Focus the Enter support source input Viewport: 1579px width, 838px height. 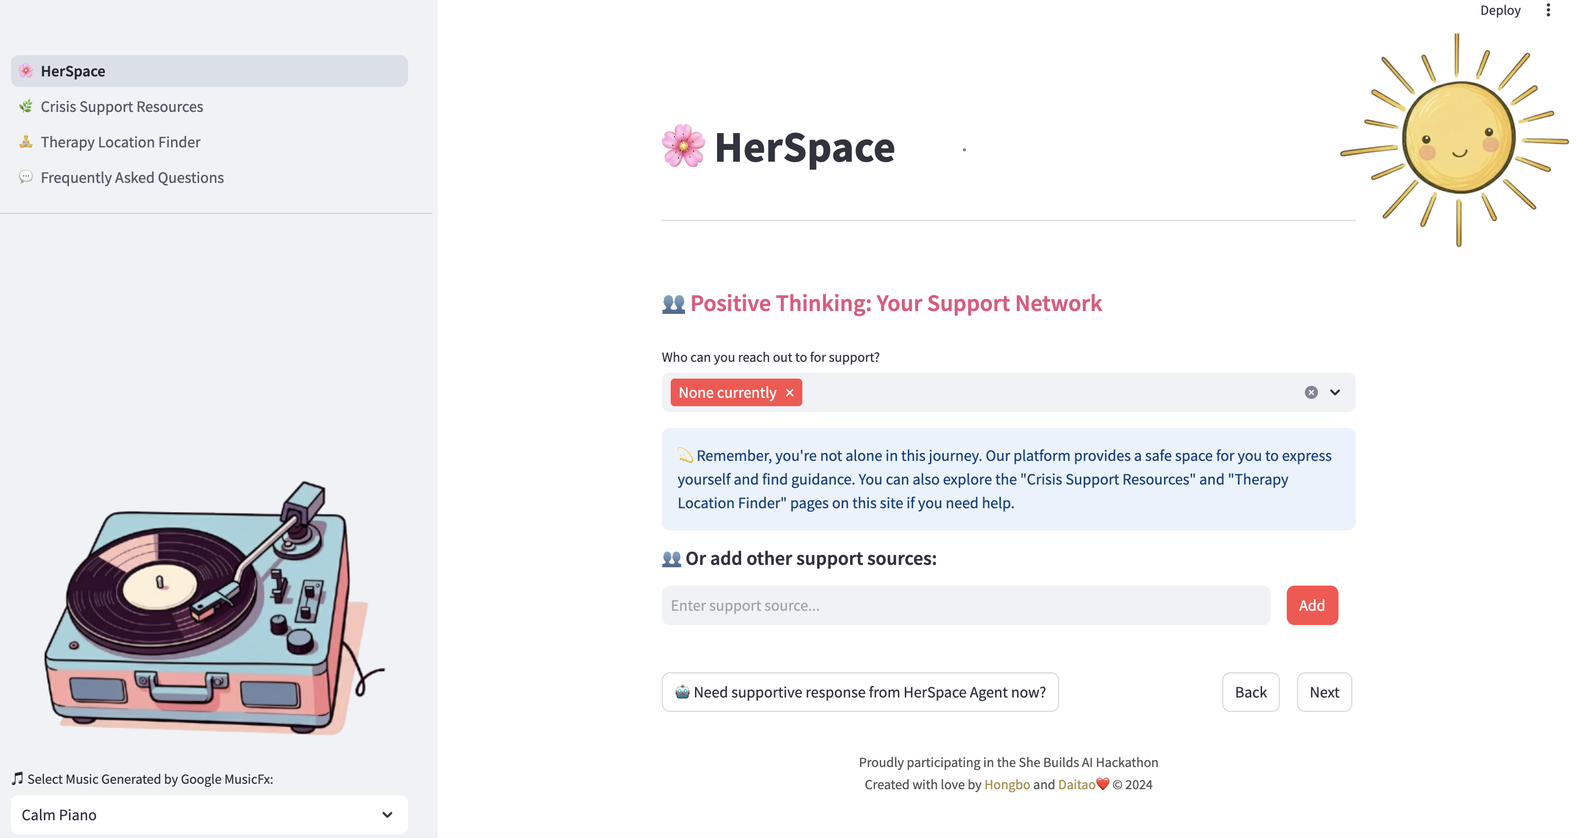point(965,605)
